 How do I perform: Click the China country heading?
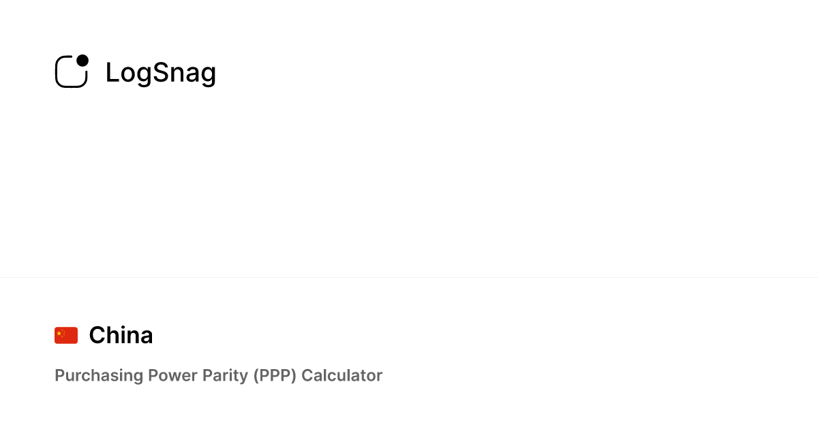[121, 335]
